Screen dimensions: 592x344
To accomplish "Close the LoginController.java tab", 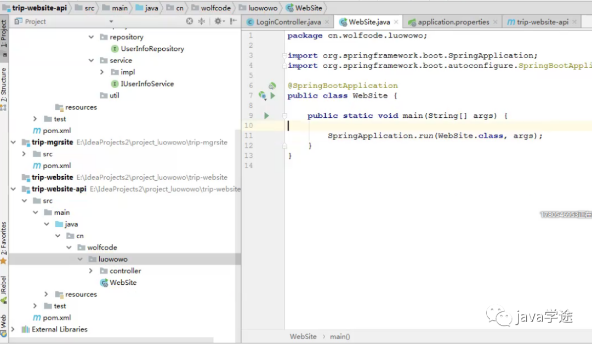I will pos(327,22).
